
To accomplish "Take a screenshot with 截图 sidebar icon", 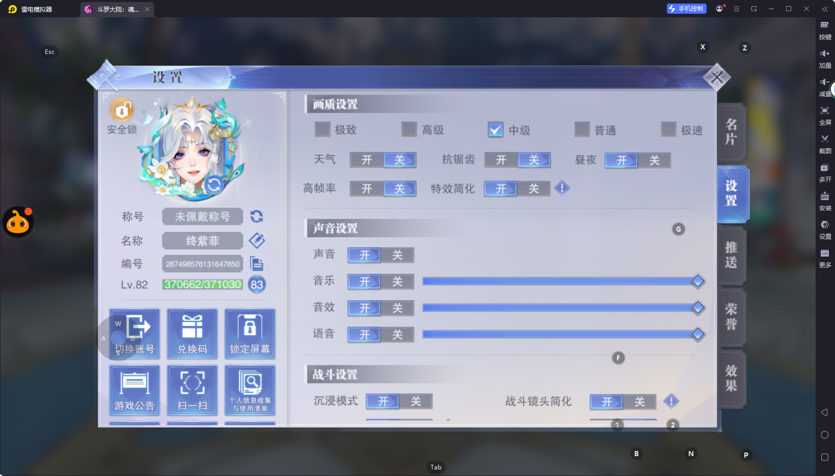I will point(825,144).
